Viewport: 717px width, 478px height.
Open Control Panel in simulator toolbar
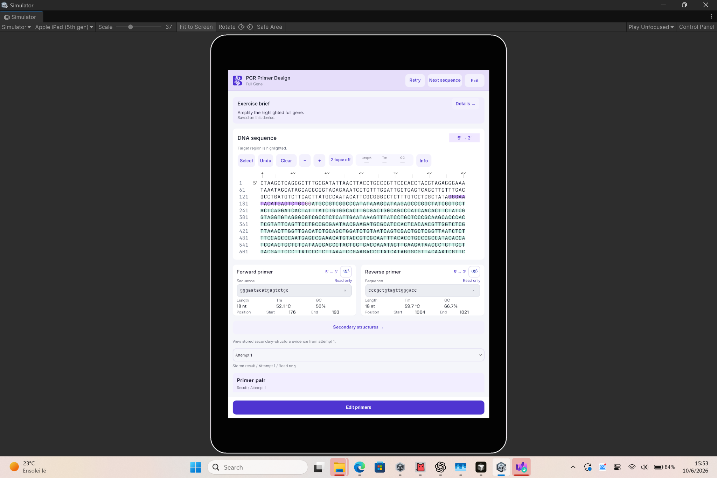click(x=696, y=27)
